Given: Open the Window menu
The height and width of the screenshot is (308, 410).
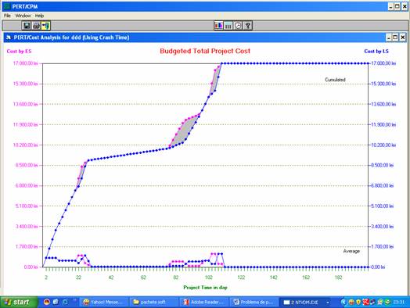Looking at the screenshot, I should coord(23,16).
